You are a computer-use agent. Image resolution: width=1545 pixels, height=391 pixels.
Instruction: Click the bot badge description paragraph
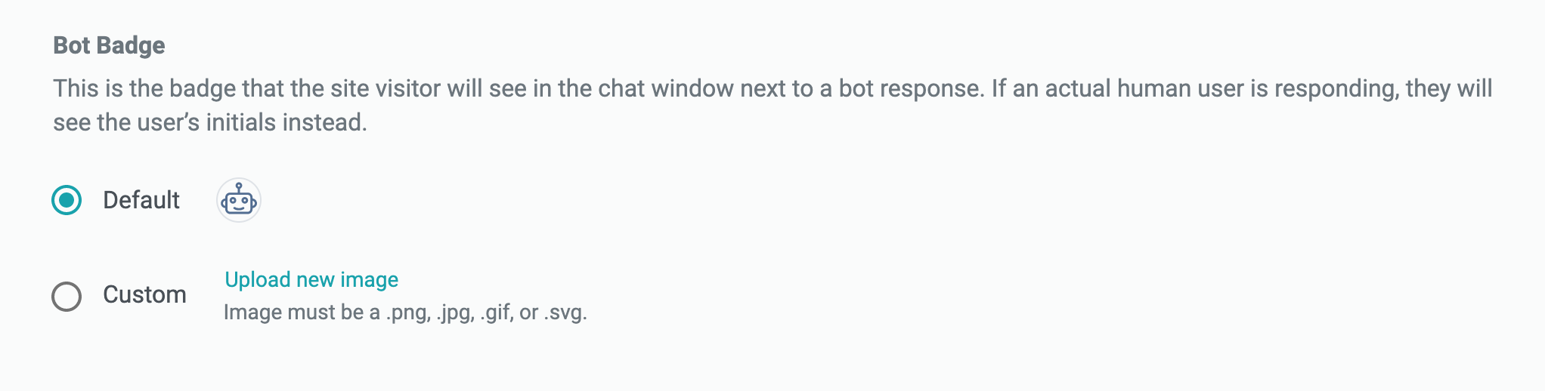coord(772,105)
